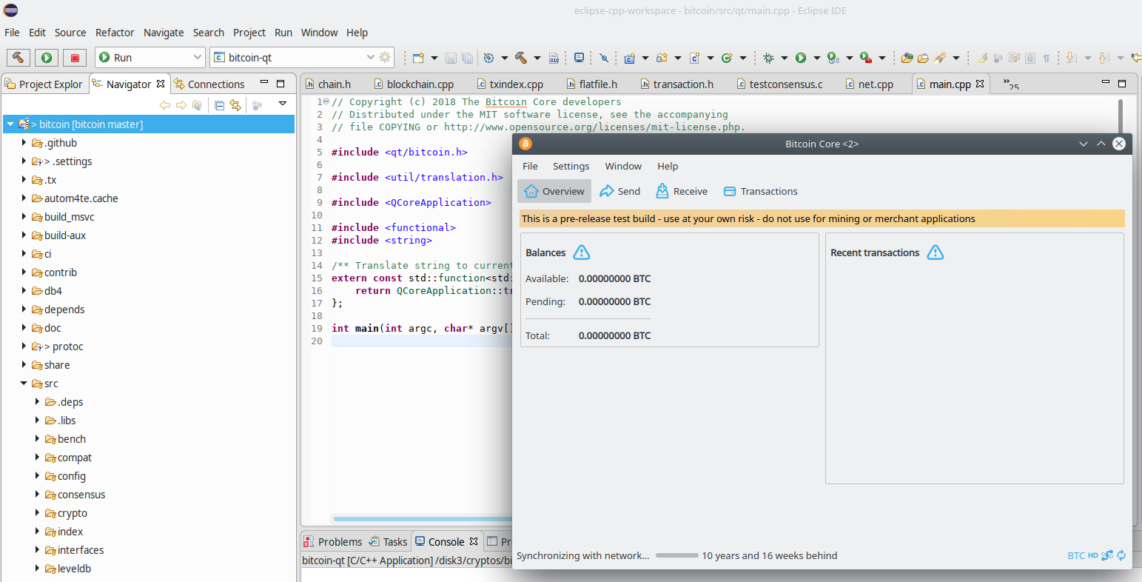
Task: Close the Navigator view tab
Action: coord(161,84)
